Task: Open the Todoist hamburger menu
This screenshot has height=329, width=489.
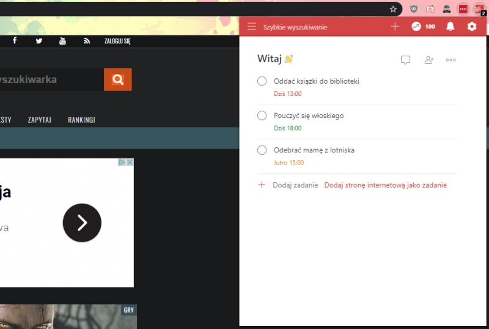Action: coord(251,26)
